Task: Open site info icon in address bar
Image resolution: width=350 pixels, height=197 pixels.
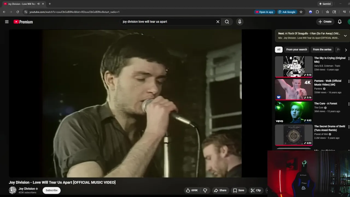Action: [x=26, y=12]
